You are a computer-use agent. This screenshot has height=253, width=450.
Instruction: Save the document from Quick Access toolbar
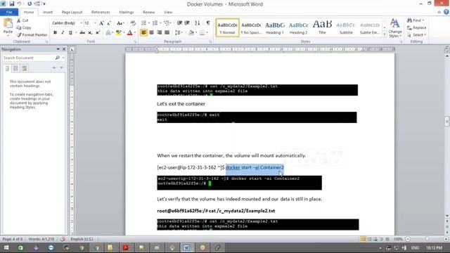[12, 4]
